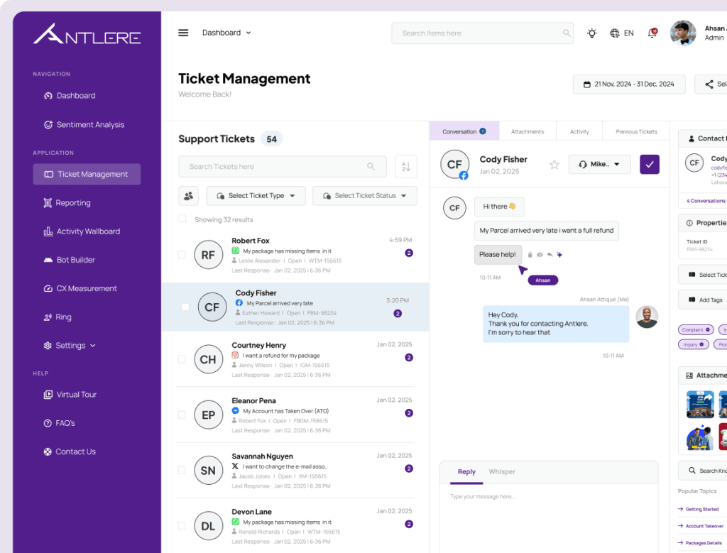This screenshot has height=553, width=727.
Task: Click the sort icon beside ticket search
Action: [x=405, y=166]
